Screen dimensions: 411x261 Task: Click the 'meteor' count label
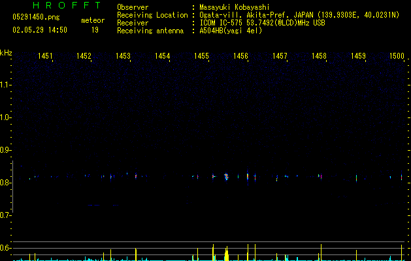pyautogui.click(x=93, y=20)
